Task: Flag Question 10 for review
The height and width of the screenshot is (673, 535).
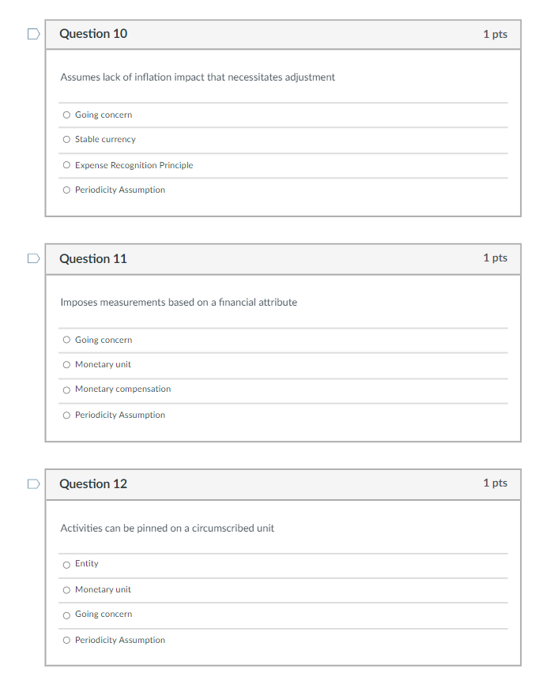Action: click(32, 33)
